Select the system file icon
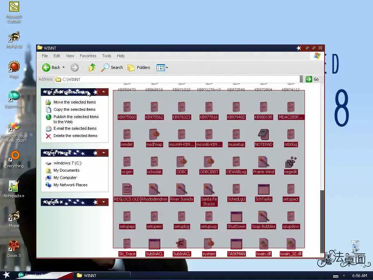 coord(209,244)
